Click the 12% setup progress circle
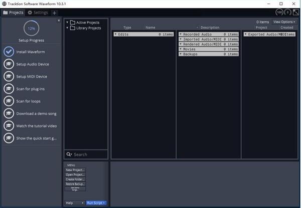Image resolution: width=302 pixels, height=208 pixels. pyautogui.click(x=31, y=28)
